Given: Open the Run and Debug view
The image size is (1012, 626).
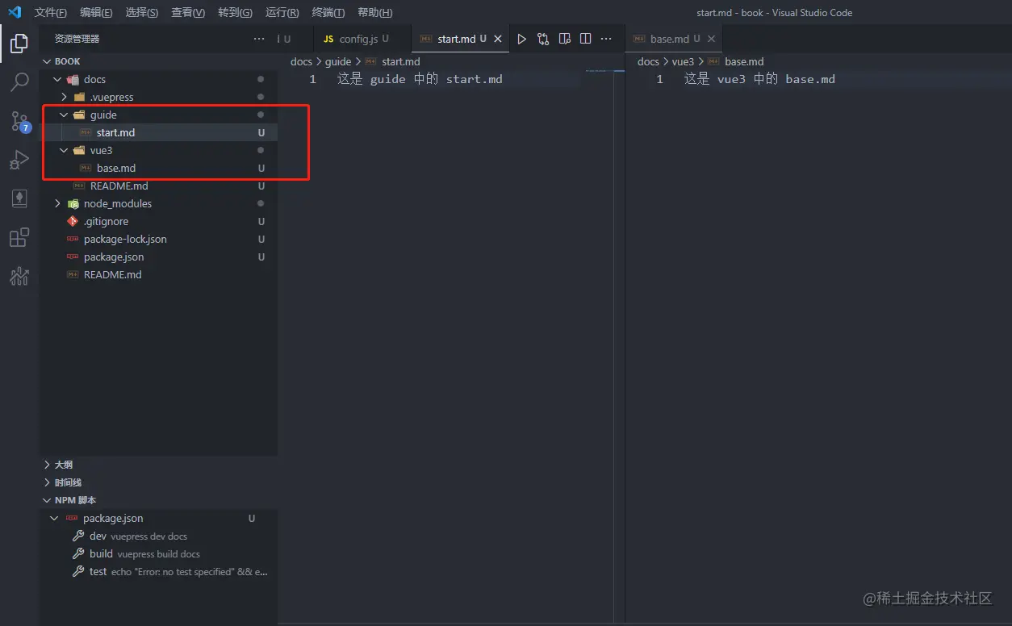Looking at the screenshot, I should pos(19,160).
